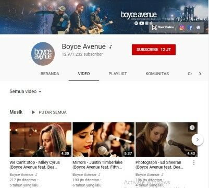
Task: Click the Photograph - Ed Sheeran title
Action: [x=159, y=164]
